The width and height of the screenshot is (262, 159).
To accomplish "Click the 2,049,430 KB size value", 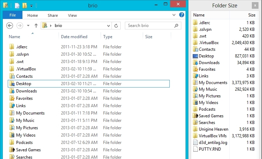I will click(x=243, y=43).
